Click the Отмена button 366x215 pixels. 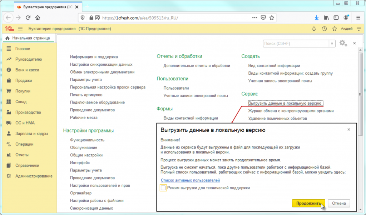pyautogui.click(x=338, y=203)
